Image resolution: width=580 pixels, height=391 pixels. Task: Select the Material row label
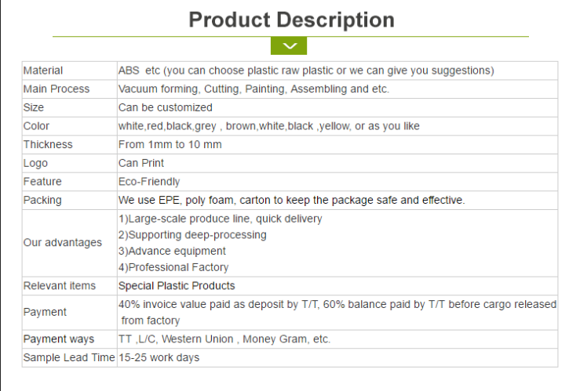point(43,71)
